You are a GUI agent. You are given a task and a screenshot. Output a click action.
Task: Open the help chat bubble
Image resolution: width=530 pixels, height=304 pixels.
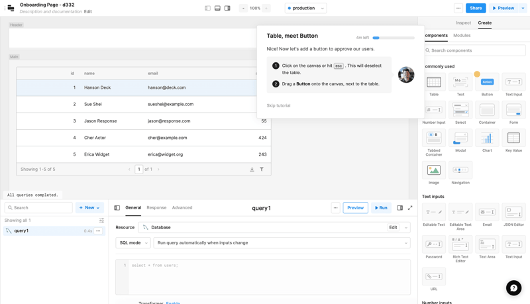point(514,288)
